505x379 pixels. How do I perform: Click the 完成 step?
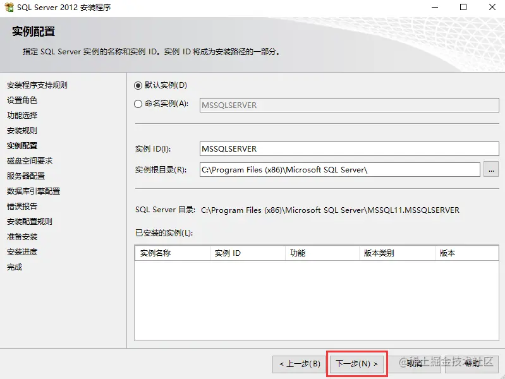point(15,267)
